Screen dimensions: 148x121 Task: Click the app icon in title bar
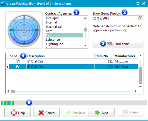pos(3,4)
